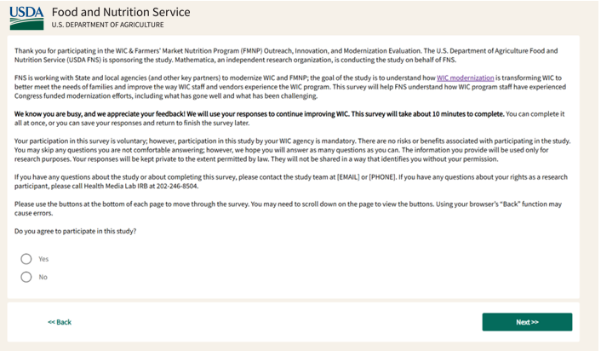Click the Food and Nutrition Service title
Image resolution: width=601 pixels, height=351 pixels.
tap(120, 12)
